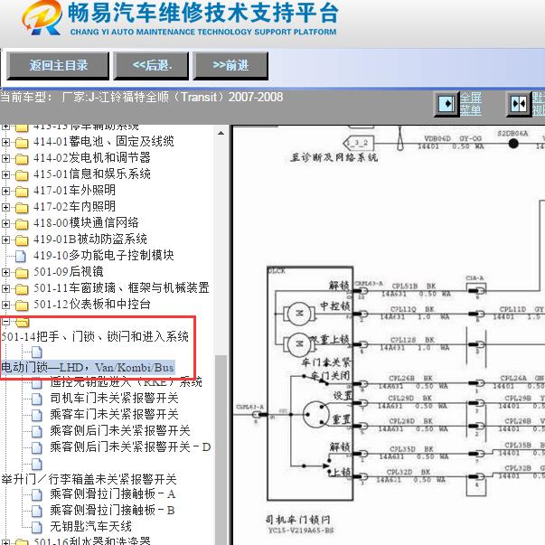Click page icon of 乘客侧后门未关紧报警开关－D

[x=37, y=447]
